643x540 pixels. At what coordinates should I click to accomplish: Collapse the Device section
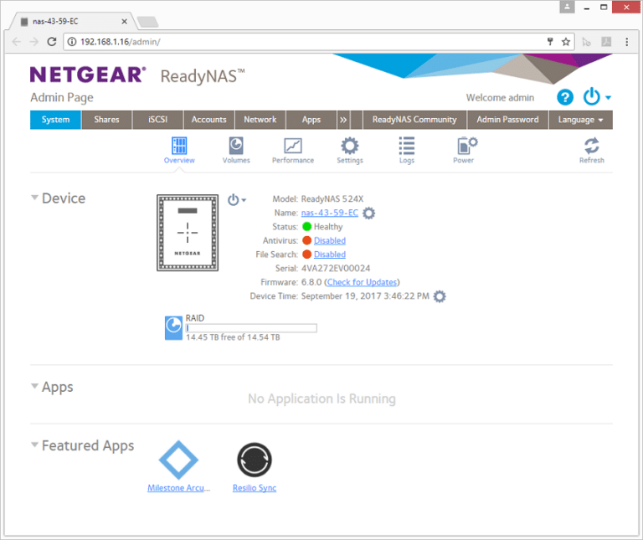click(x=35, y=198)
